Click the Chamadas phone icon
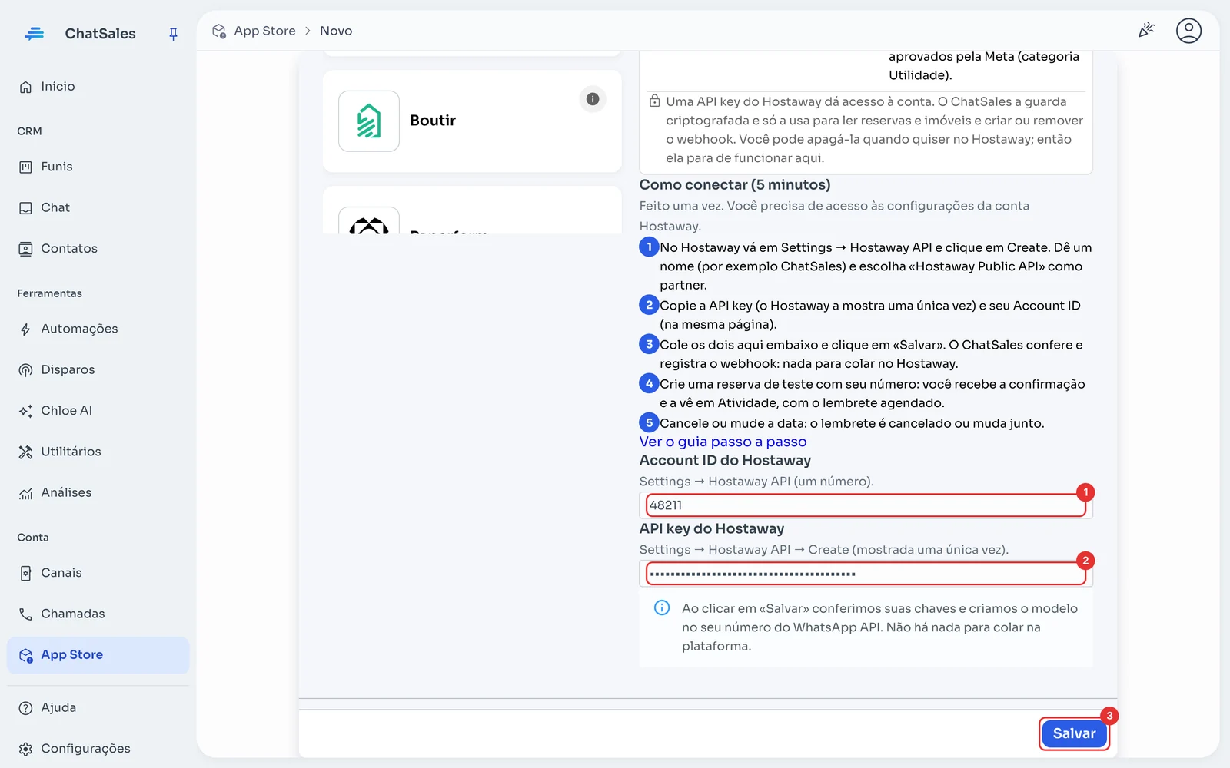Screen dimensions: 1230x768 tap(25, 614)
